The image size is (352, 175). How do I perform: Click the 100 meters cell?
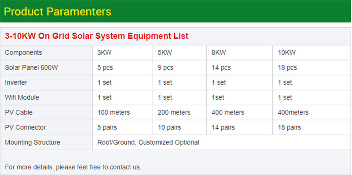(x=123, y=112)
